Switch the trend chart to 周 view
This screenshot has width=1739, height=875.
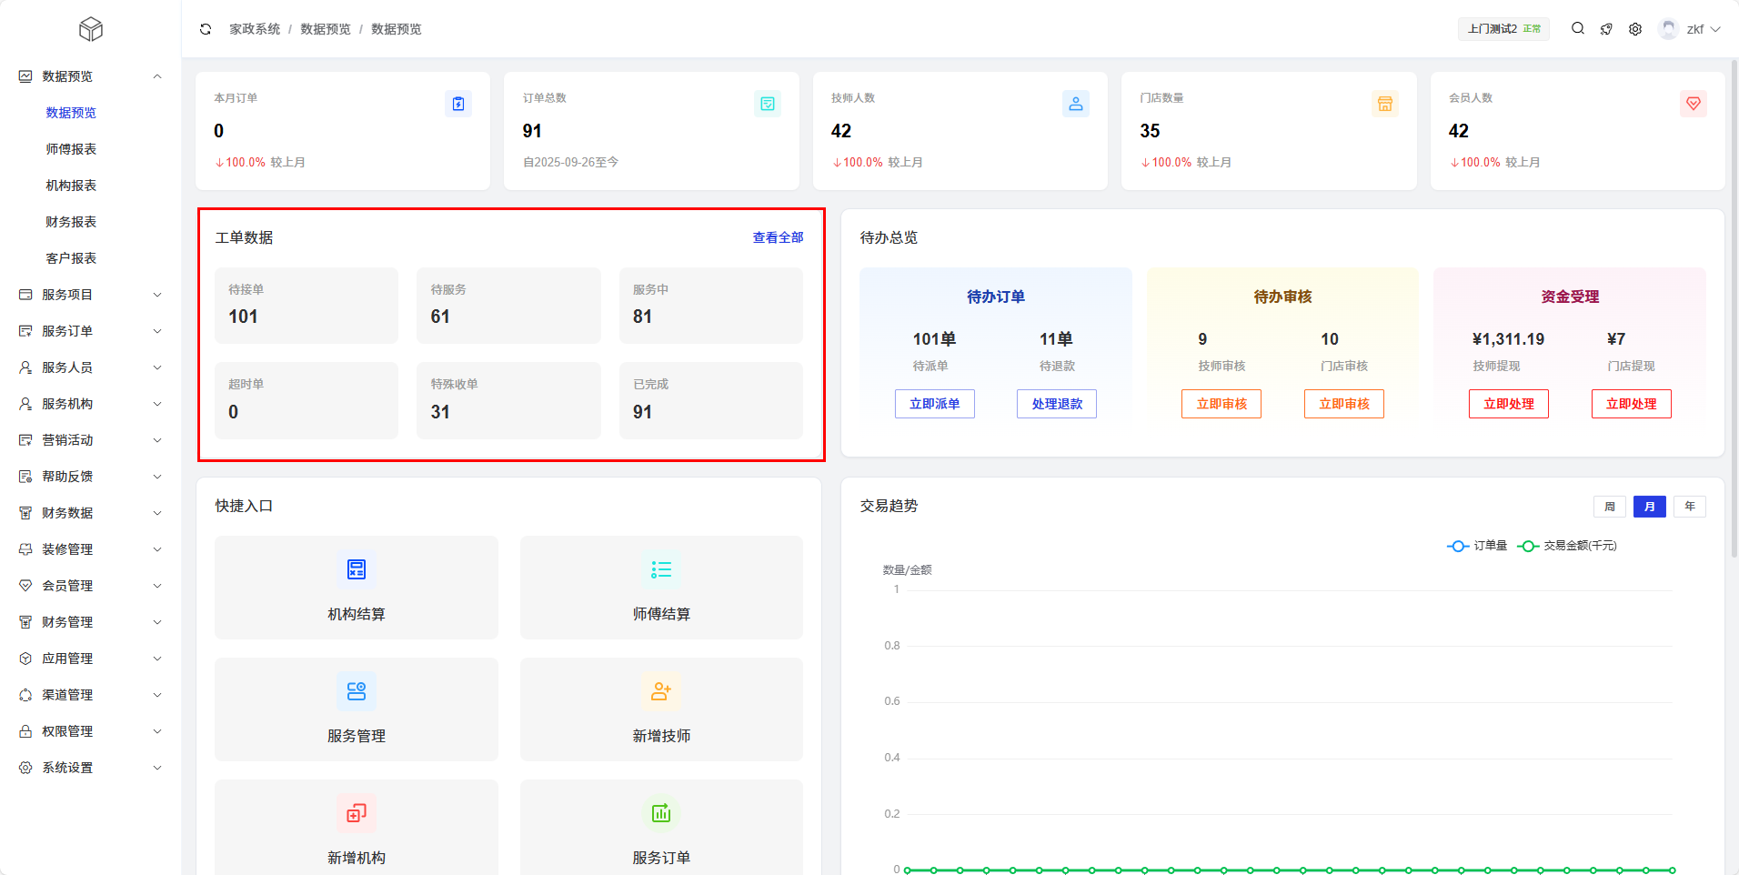click(x=1609, y=507)
